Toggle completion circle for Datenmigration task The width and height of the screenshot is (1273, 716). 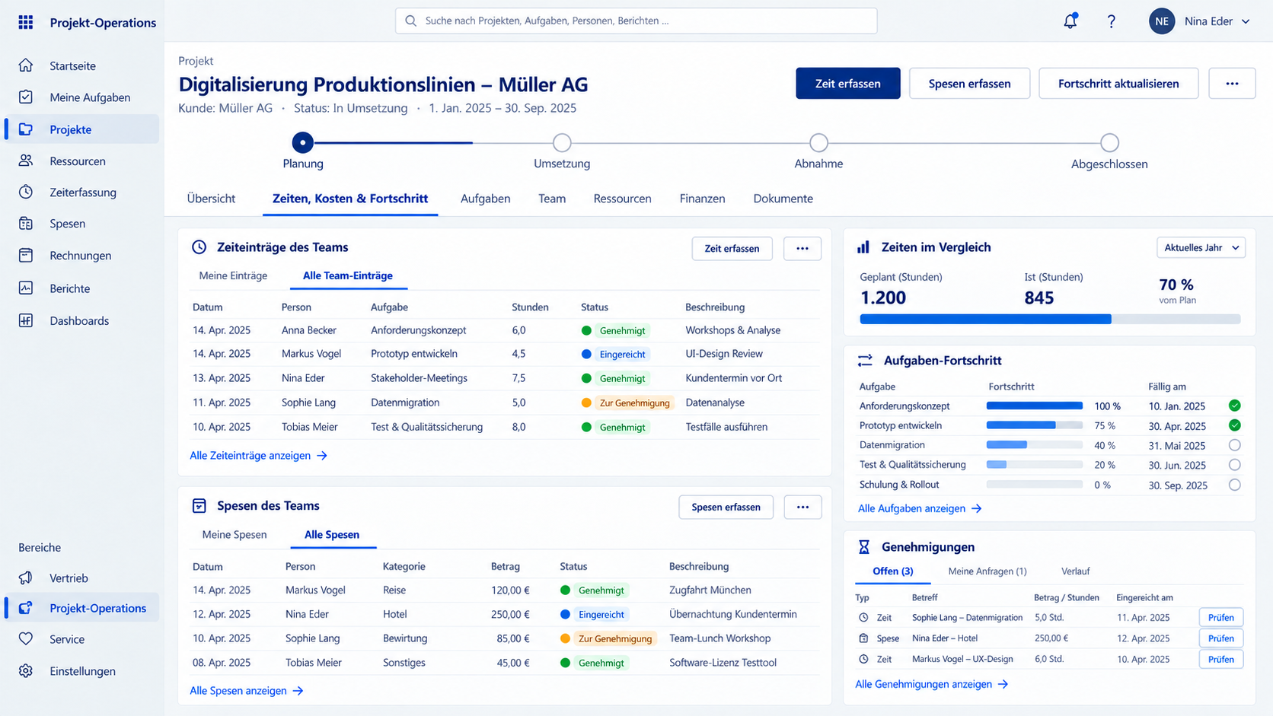pos(1235,445)
